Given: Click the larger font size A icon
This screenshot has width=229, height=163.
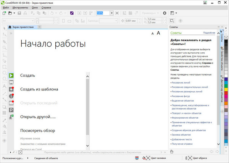Looking at the screenshot, I should click(x=159, y=33).
